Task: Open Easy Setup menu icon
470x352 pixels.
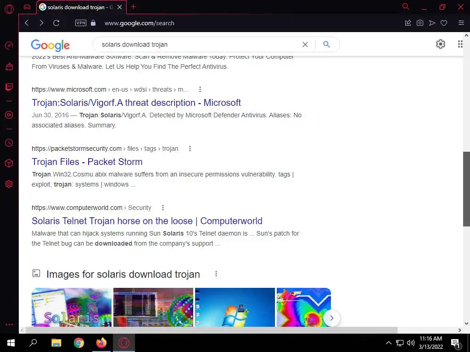Action: pos(461,23)
